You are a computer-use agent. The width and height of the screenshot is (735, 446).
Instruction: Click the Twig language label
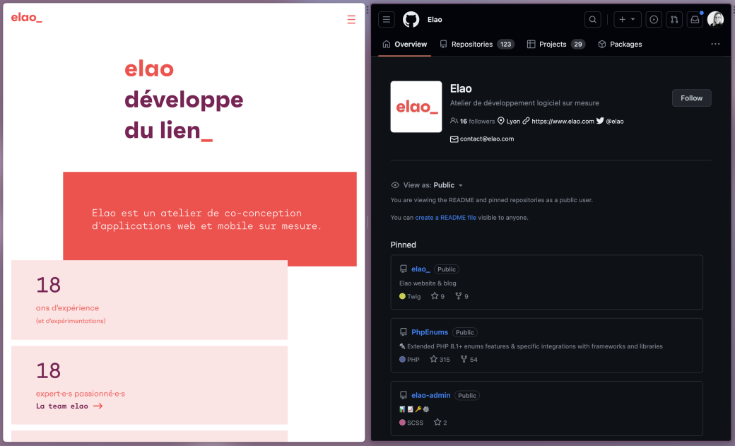click(413, 296)
